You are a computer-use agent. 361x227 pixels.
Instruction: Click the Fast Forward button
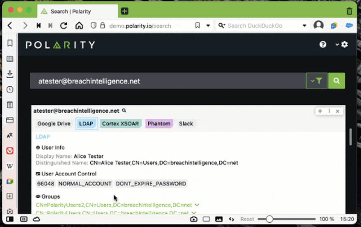(50, 26)
